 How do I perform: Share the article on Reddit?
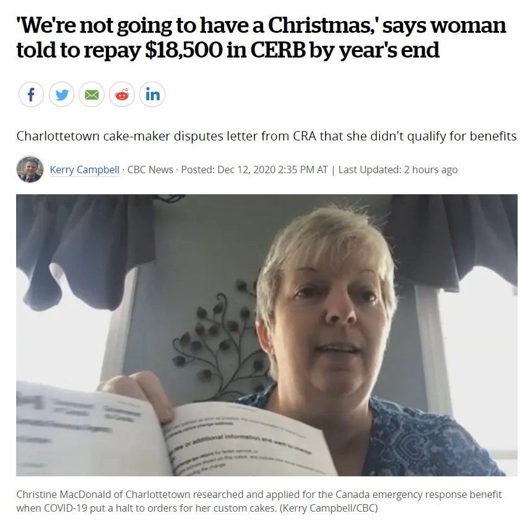click(122, 94)
